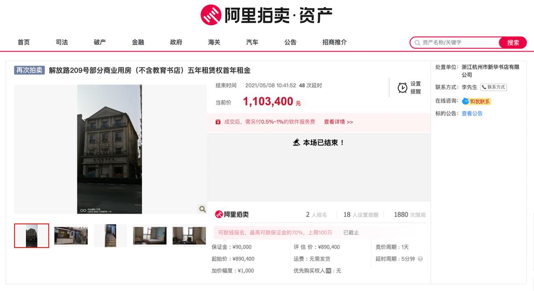Click the current price 1,103,400
The height and width of the screenshot is (291, 534).
coord(268,101)
